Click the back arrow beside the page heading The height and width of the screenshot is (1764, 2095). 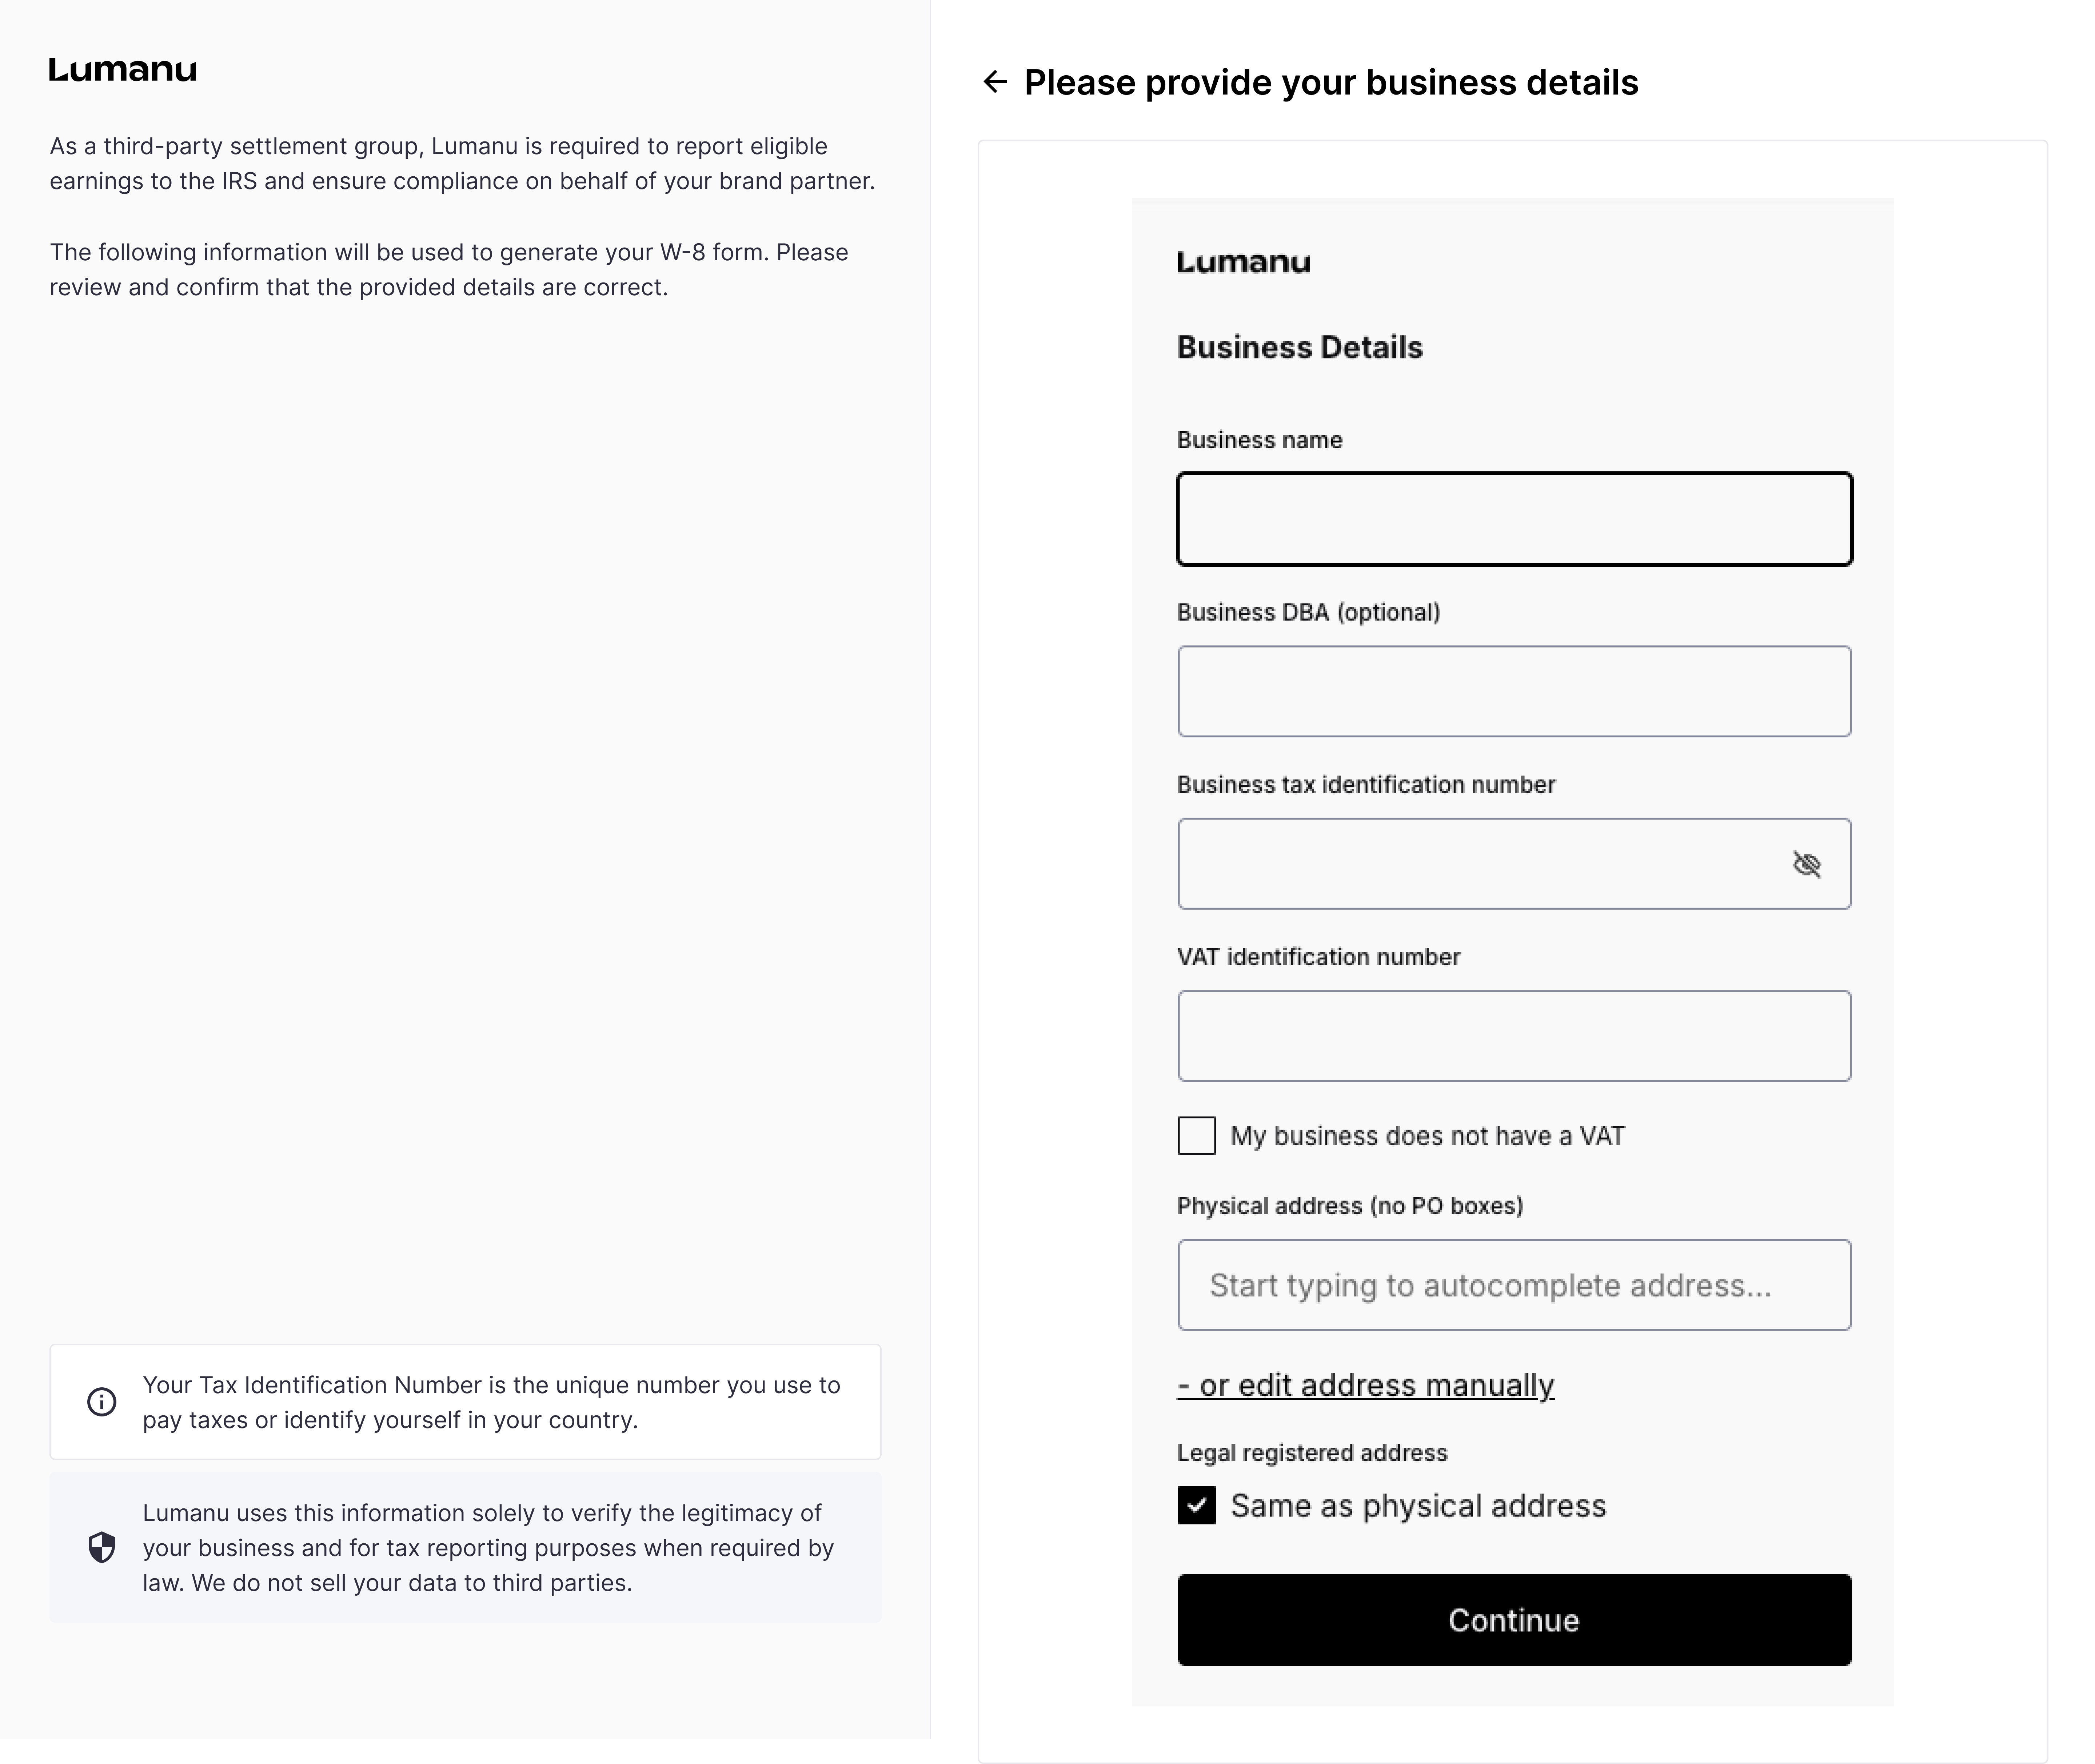coord(994,82)
